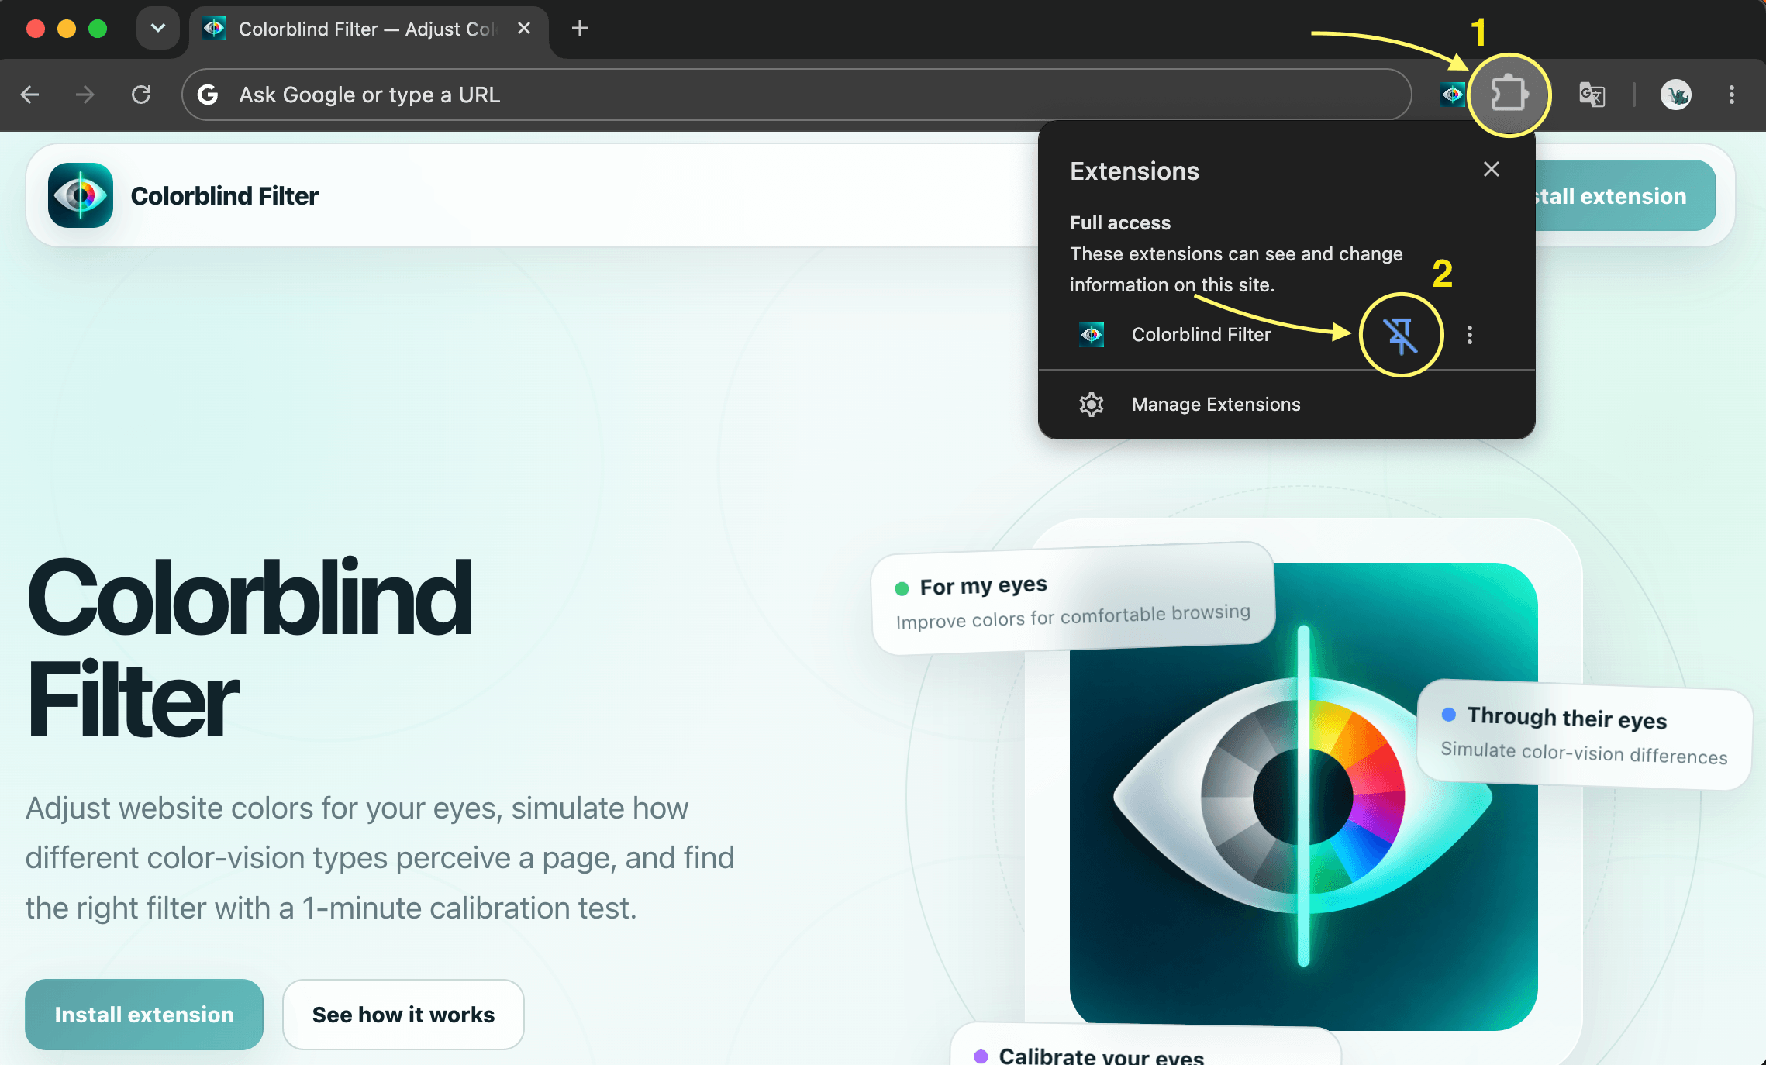Click See how it works

(x=403, y=1015)
